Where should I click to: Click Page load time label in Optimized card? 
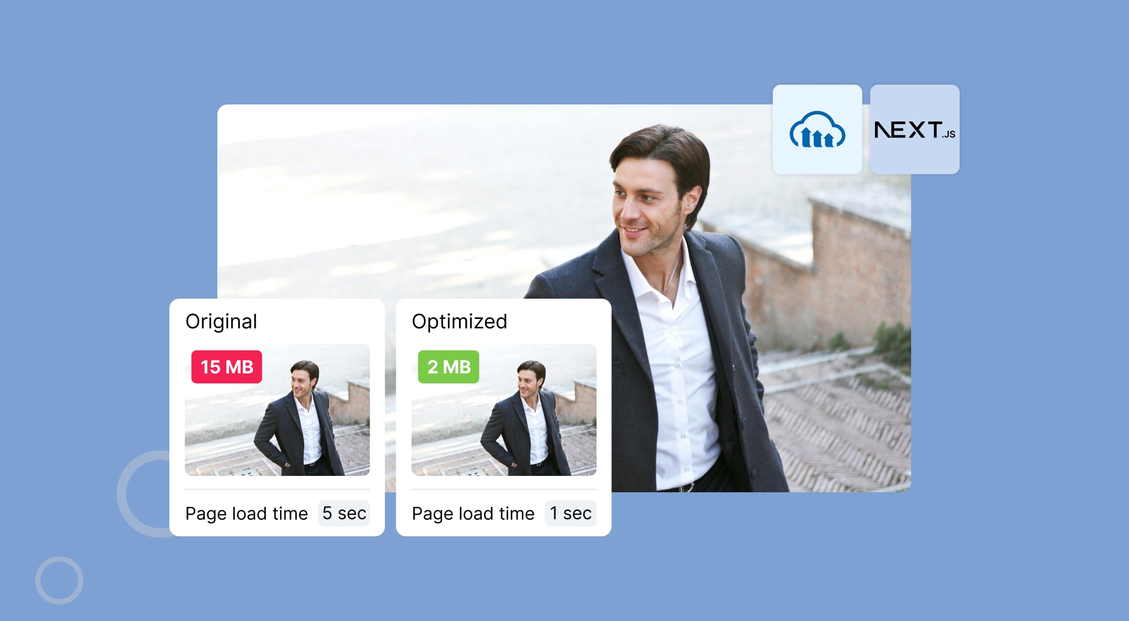[473, 514]
